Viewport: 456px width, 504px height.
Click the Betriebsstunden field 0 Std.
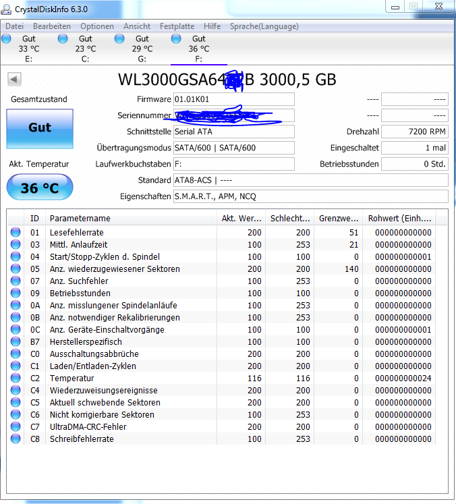click(x=415, y=164)
